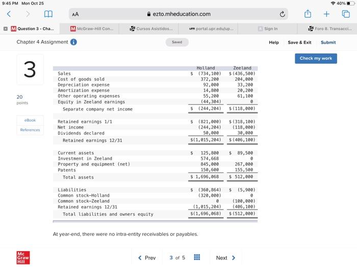This screenshot has width=357, height=267.
Task: Submit the assignment
Action: [328, 42]
